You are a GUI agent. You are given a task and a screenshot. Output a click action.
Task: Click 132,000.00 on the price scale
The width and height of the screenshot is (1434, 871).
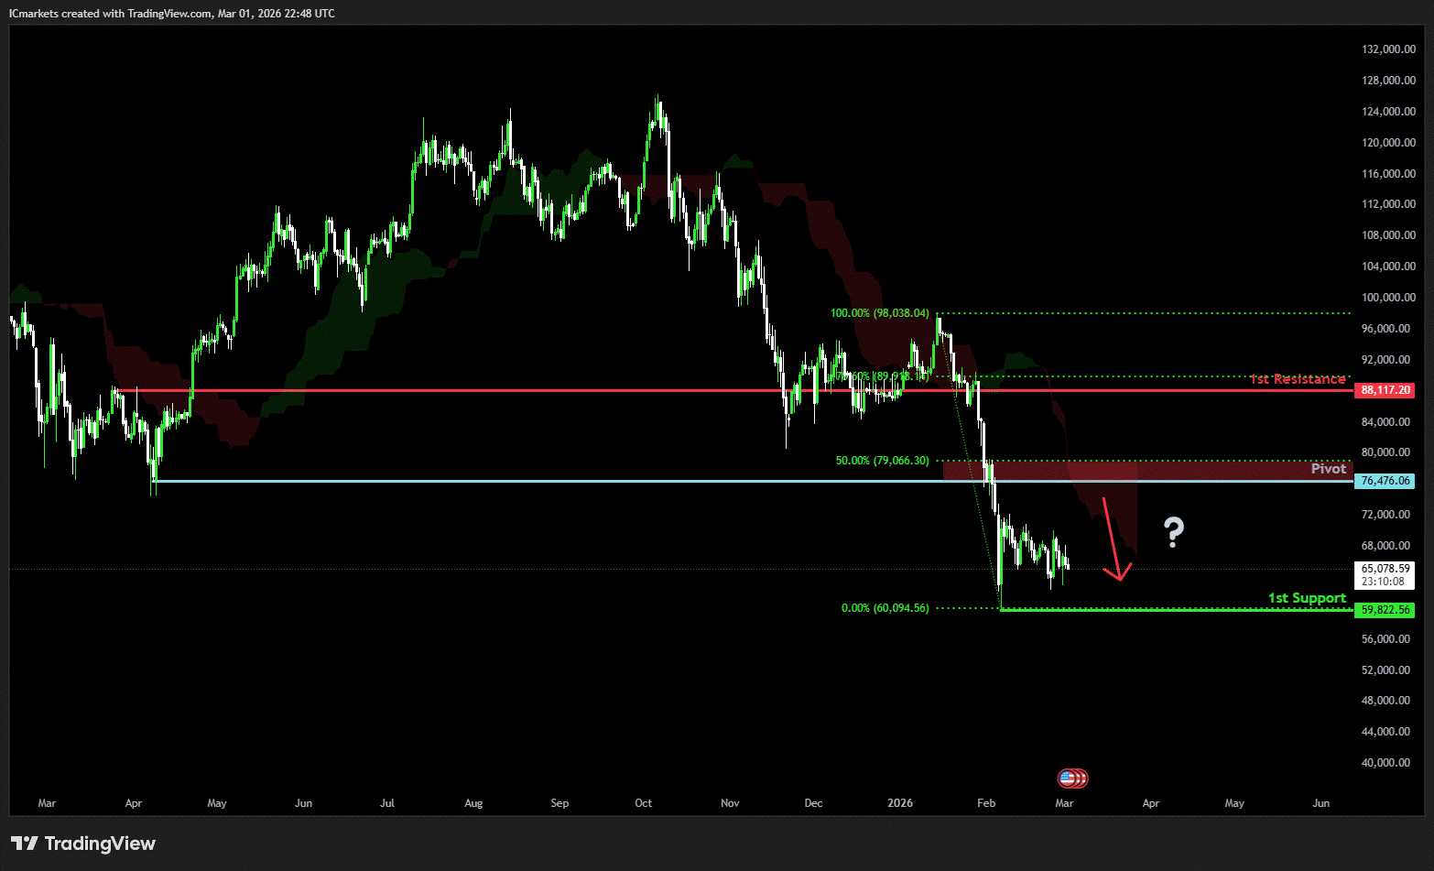tap(1388, 49)
